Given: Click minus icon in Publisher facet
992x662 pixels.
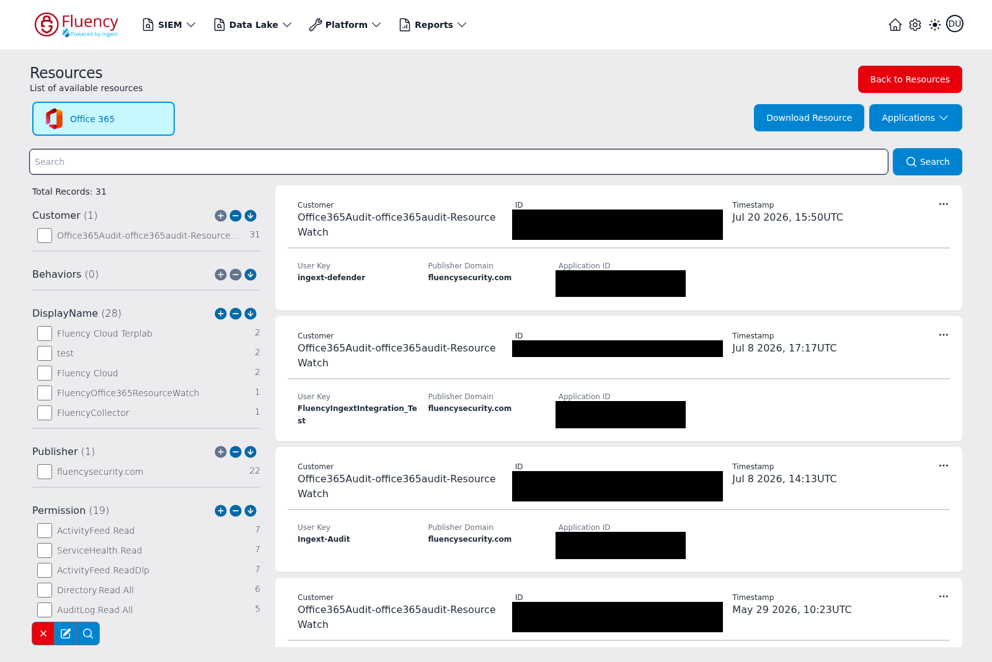Looking at the screenshot, I should (236, 452).
